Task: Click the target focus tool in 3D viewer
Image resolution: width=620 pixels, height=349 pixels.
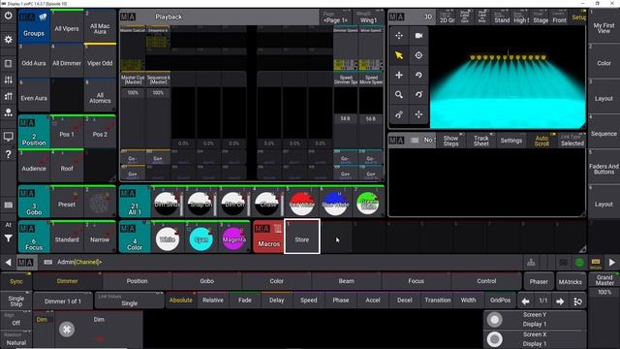Action: (x=418, y=55)
